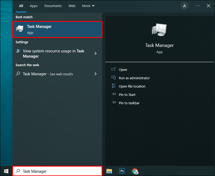Viewport: 215px width, 176px height.
Task: Open File Explorer from the taskbar
Action: (x=109, y=171)
